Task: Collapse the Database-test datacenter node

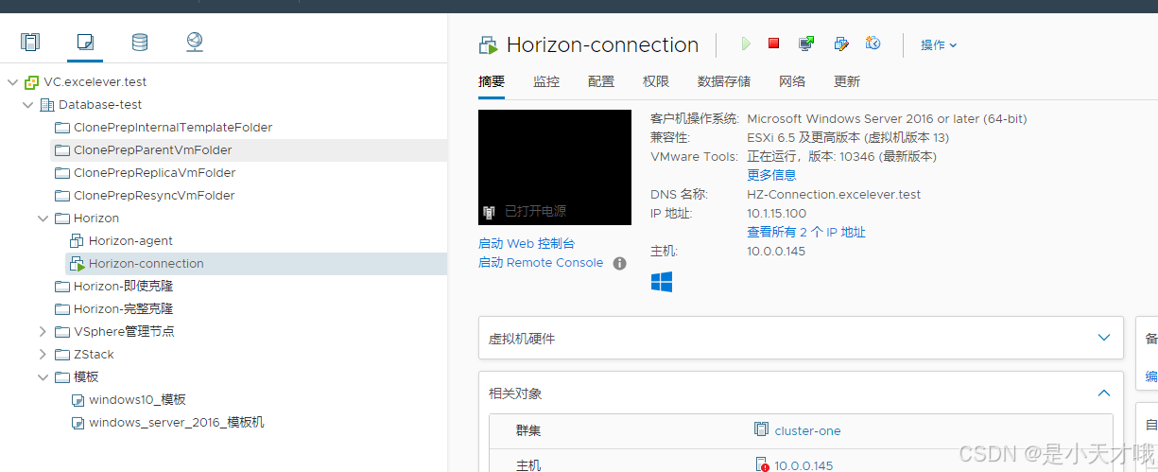Action: tap(28, 105)
